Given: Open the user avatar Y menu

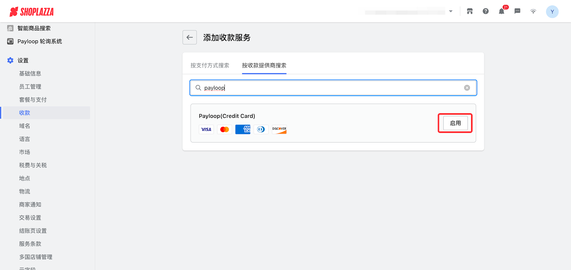Looking at the screenshot, I should coord(552,12).
